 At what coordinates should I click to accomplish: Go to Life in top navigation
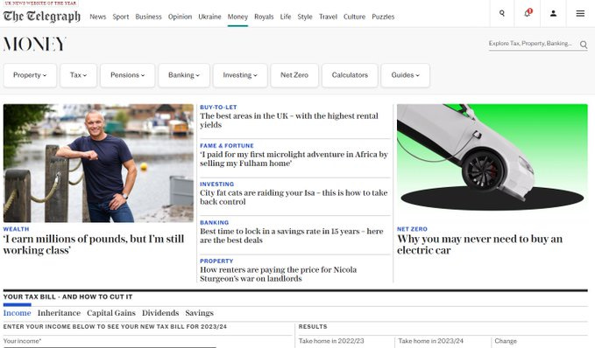point(286,17)
